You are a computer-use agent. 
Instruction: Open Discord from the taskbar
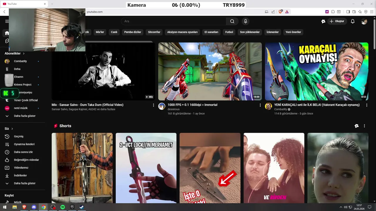click(34, 207)
